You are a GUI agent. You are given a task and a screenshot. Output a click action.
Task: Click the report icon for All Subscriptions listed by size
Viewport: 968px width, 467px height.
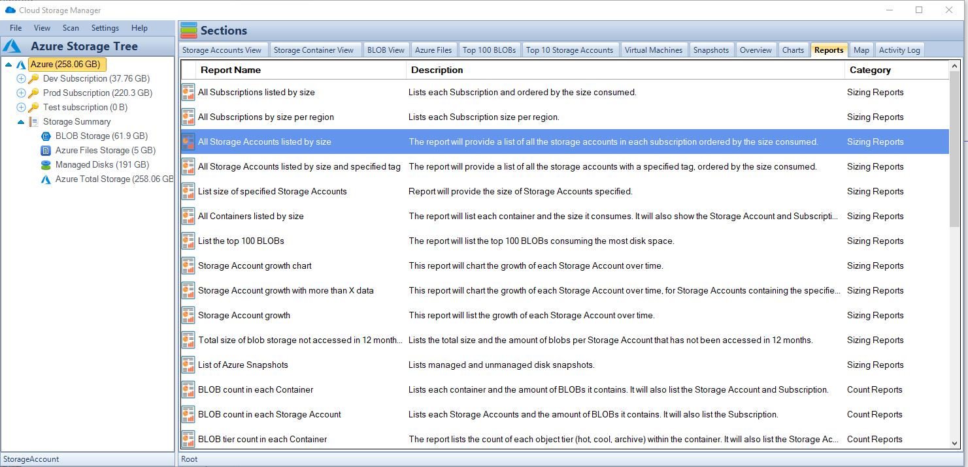point(188,93)
